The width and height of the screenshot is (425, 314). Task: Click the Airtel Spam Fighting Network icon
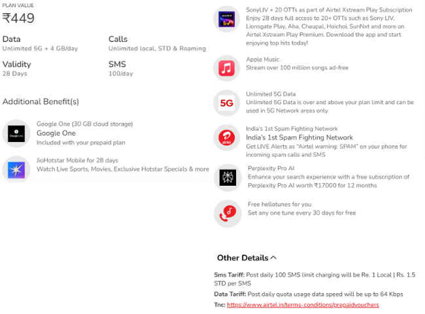pos(227,138)
